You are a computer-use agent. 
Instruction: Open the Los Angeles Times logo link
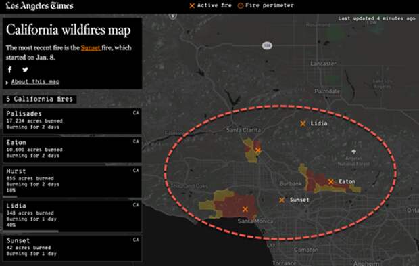click(x=40, y=6)
